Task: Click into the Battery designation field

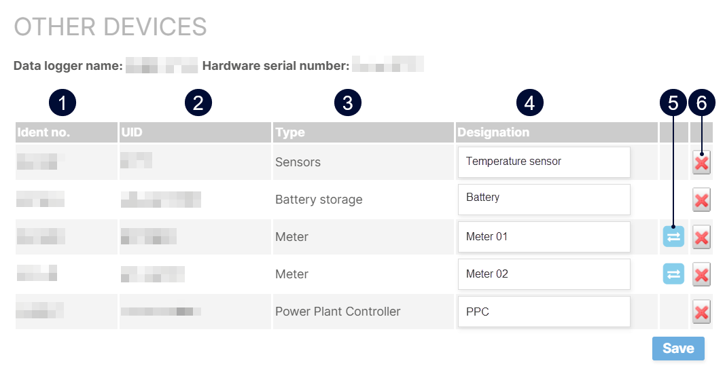Action: pyautogui.click(x=544, y=199)
